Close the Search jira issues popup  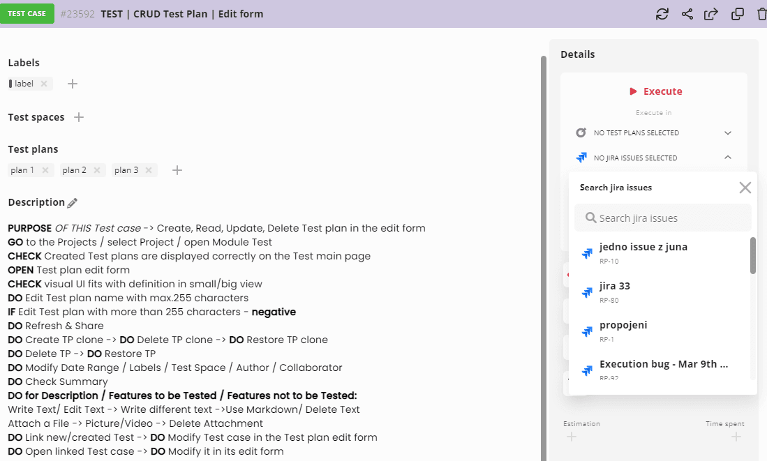point(745,188)
